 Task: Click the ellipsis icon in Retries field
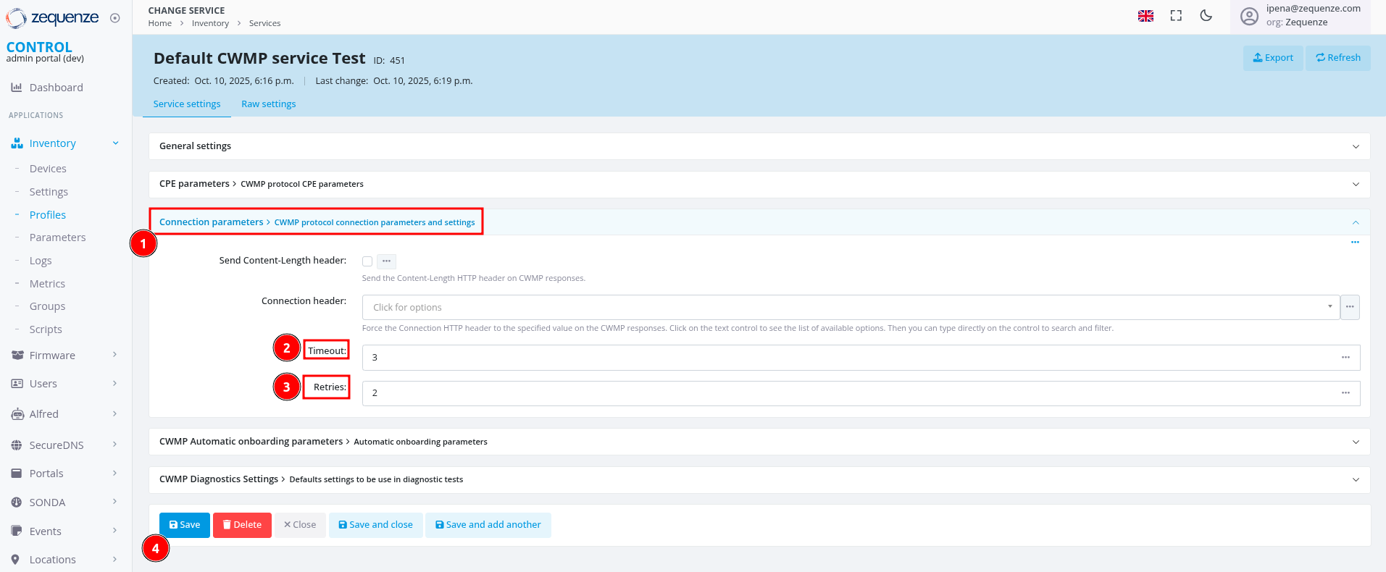coord(1345,392)
